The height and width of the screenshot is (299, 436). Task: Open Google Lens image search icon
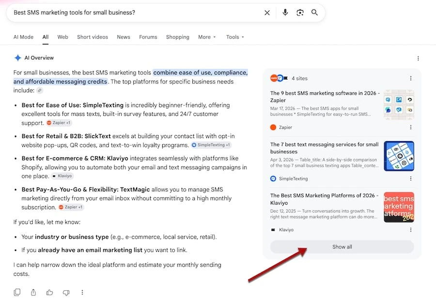pos(300,13)
